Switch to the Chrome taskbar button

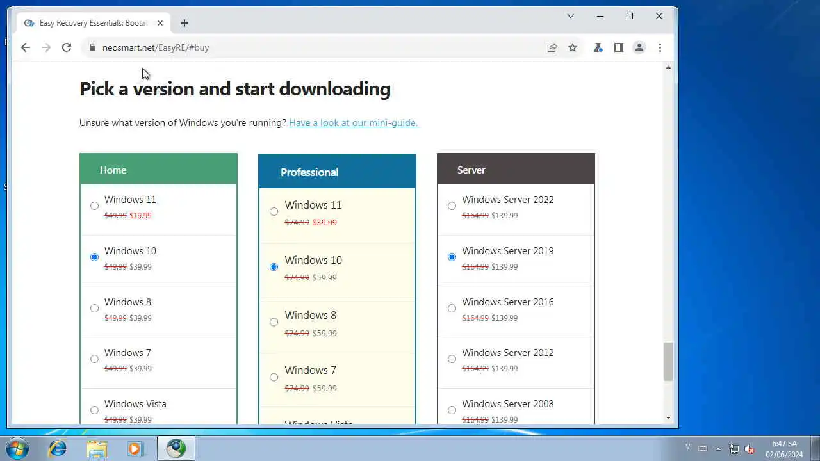(176, 448)
